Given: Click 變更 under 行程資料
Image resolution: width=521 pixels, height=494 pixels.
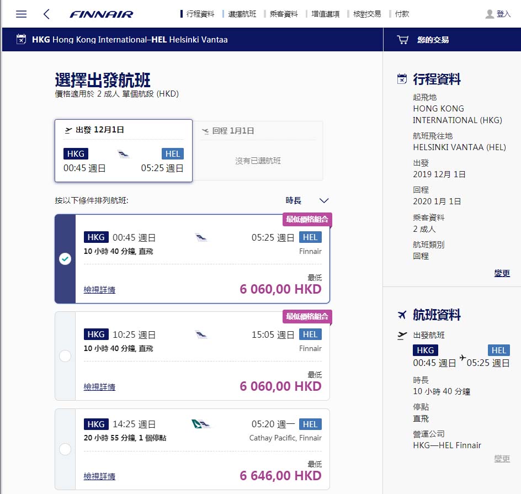Looking at the screenshot, I should pyautogui.click(x=502, y=273).
